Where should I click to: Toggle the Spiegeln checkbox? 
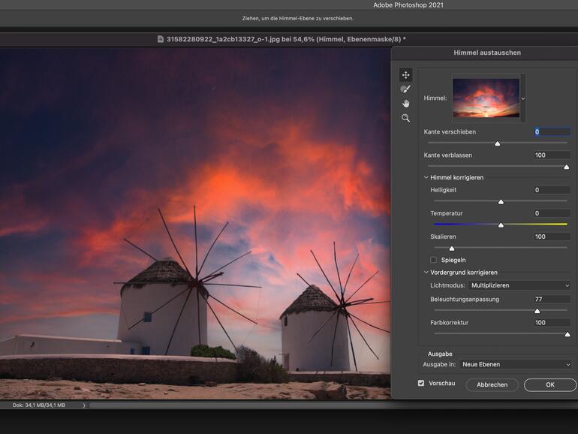pyautogui.click(x=434, y=260)
